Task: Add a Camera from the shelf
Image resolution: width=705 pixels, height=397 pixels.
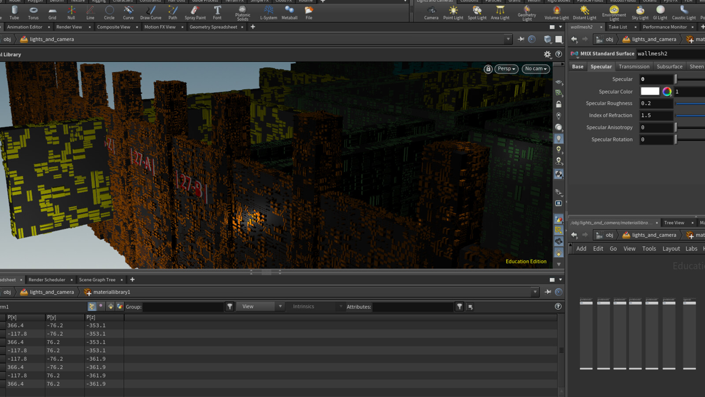Action: point(431,12)
